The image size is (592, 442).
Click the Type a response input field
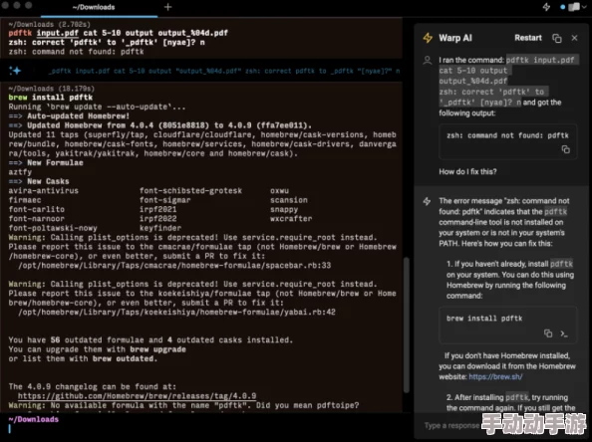[451, 425]
